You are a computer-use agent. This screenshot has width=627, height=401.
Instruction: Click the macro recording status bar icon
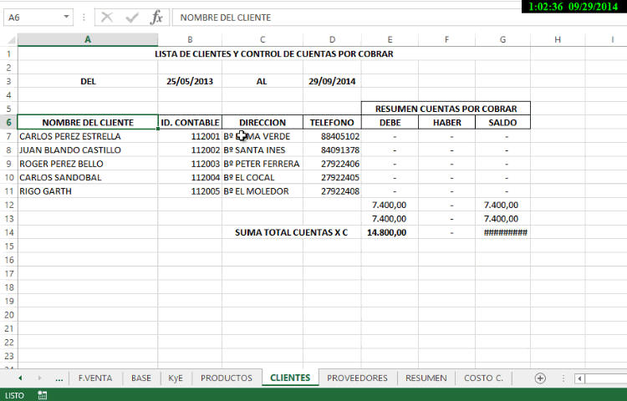click(x=42, y=395)
